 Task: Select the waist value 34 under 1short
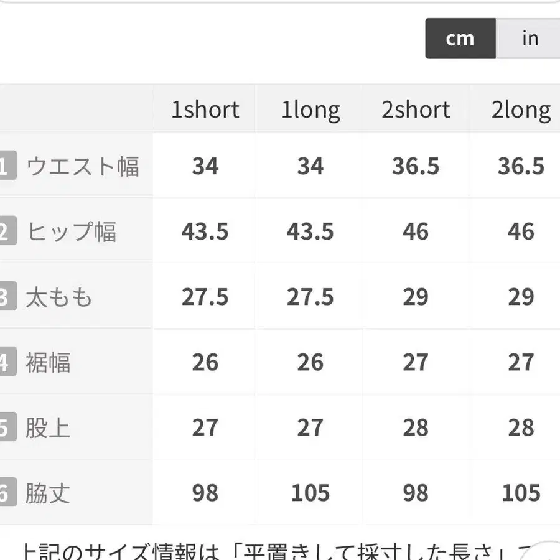205,166
